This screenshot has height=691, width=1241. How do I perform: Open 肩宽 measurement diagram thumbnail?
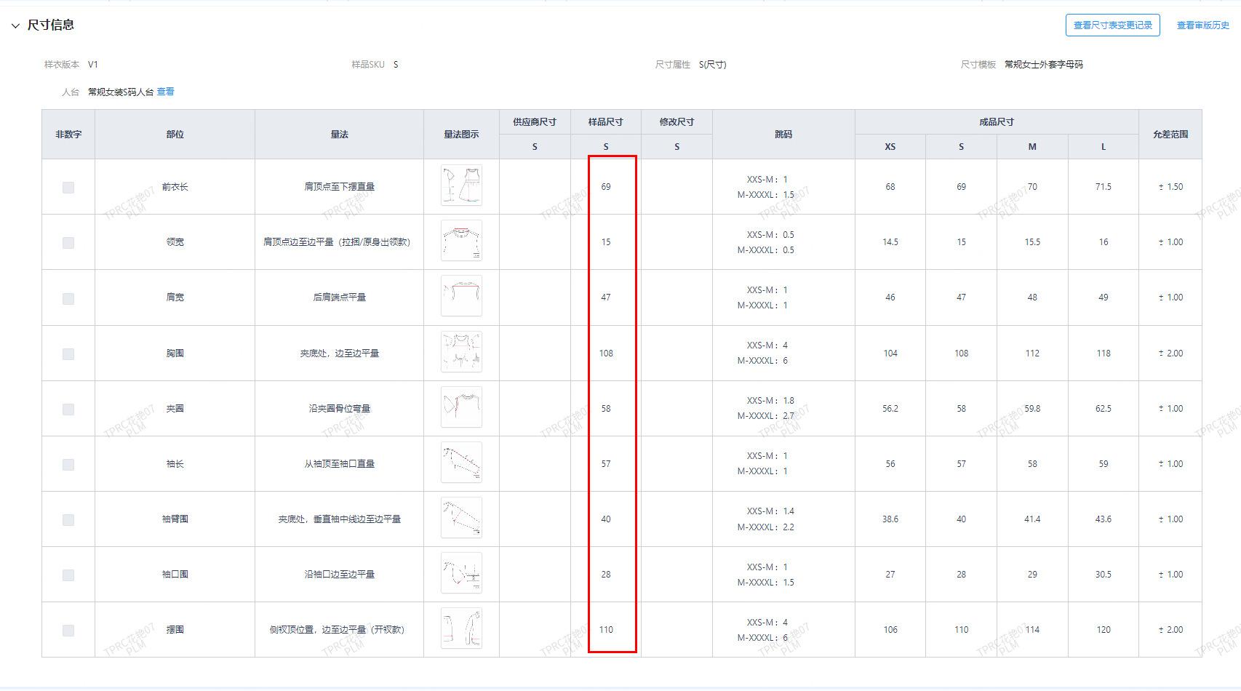coord(461,296)
